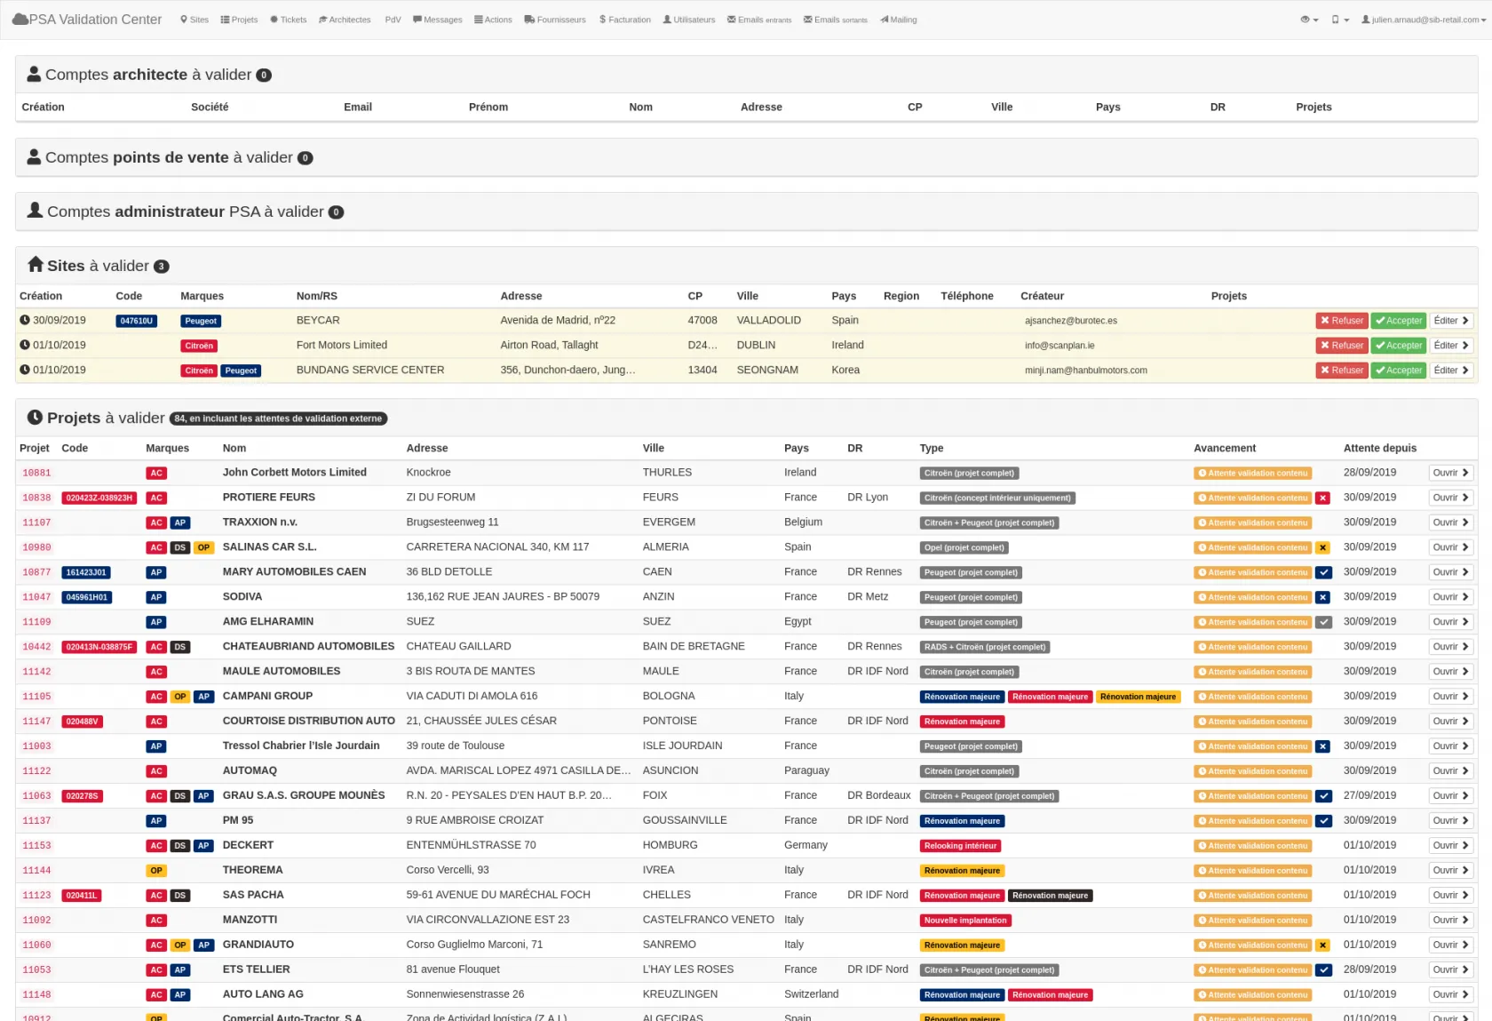This screenshot has width=1492, height=1021.
Task: Toggle blue checkmark on PM 95 row
Action: coord(1323,821)
